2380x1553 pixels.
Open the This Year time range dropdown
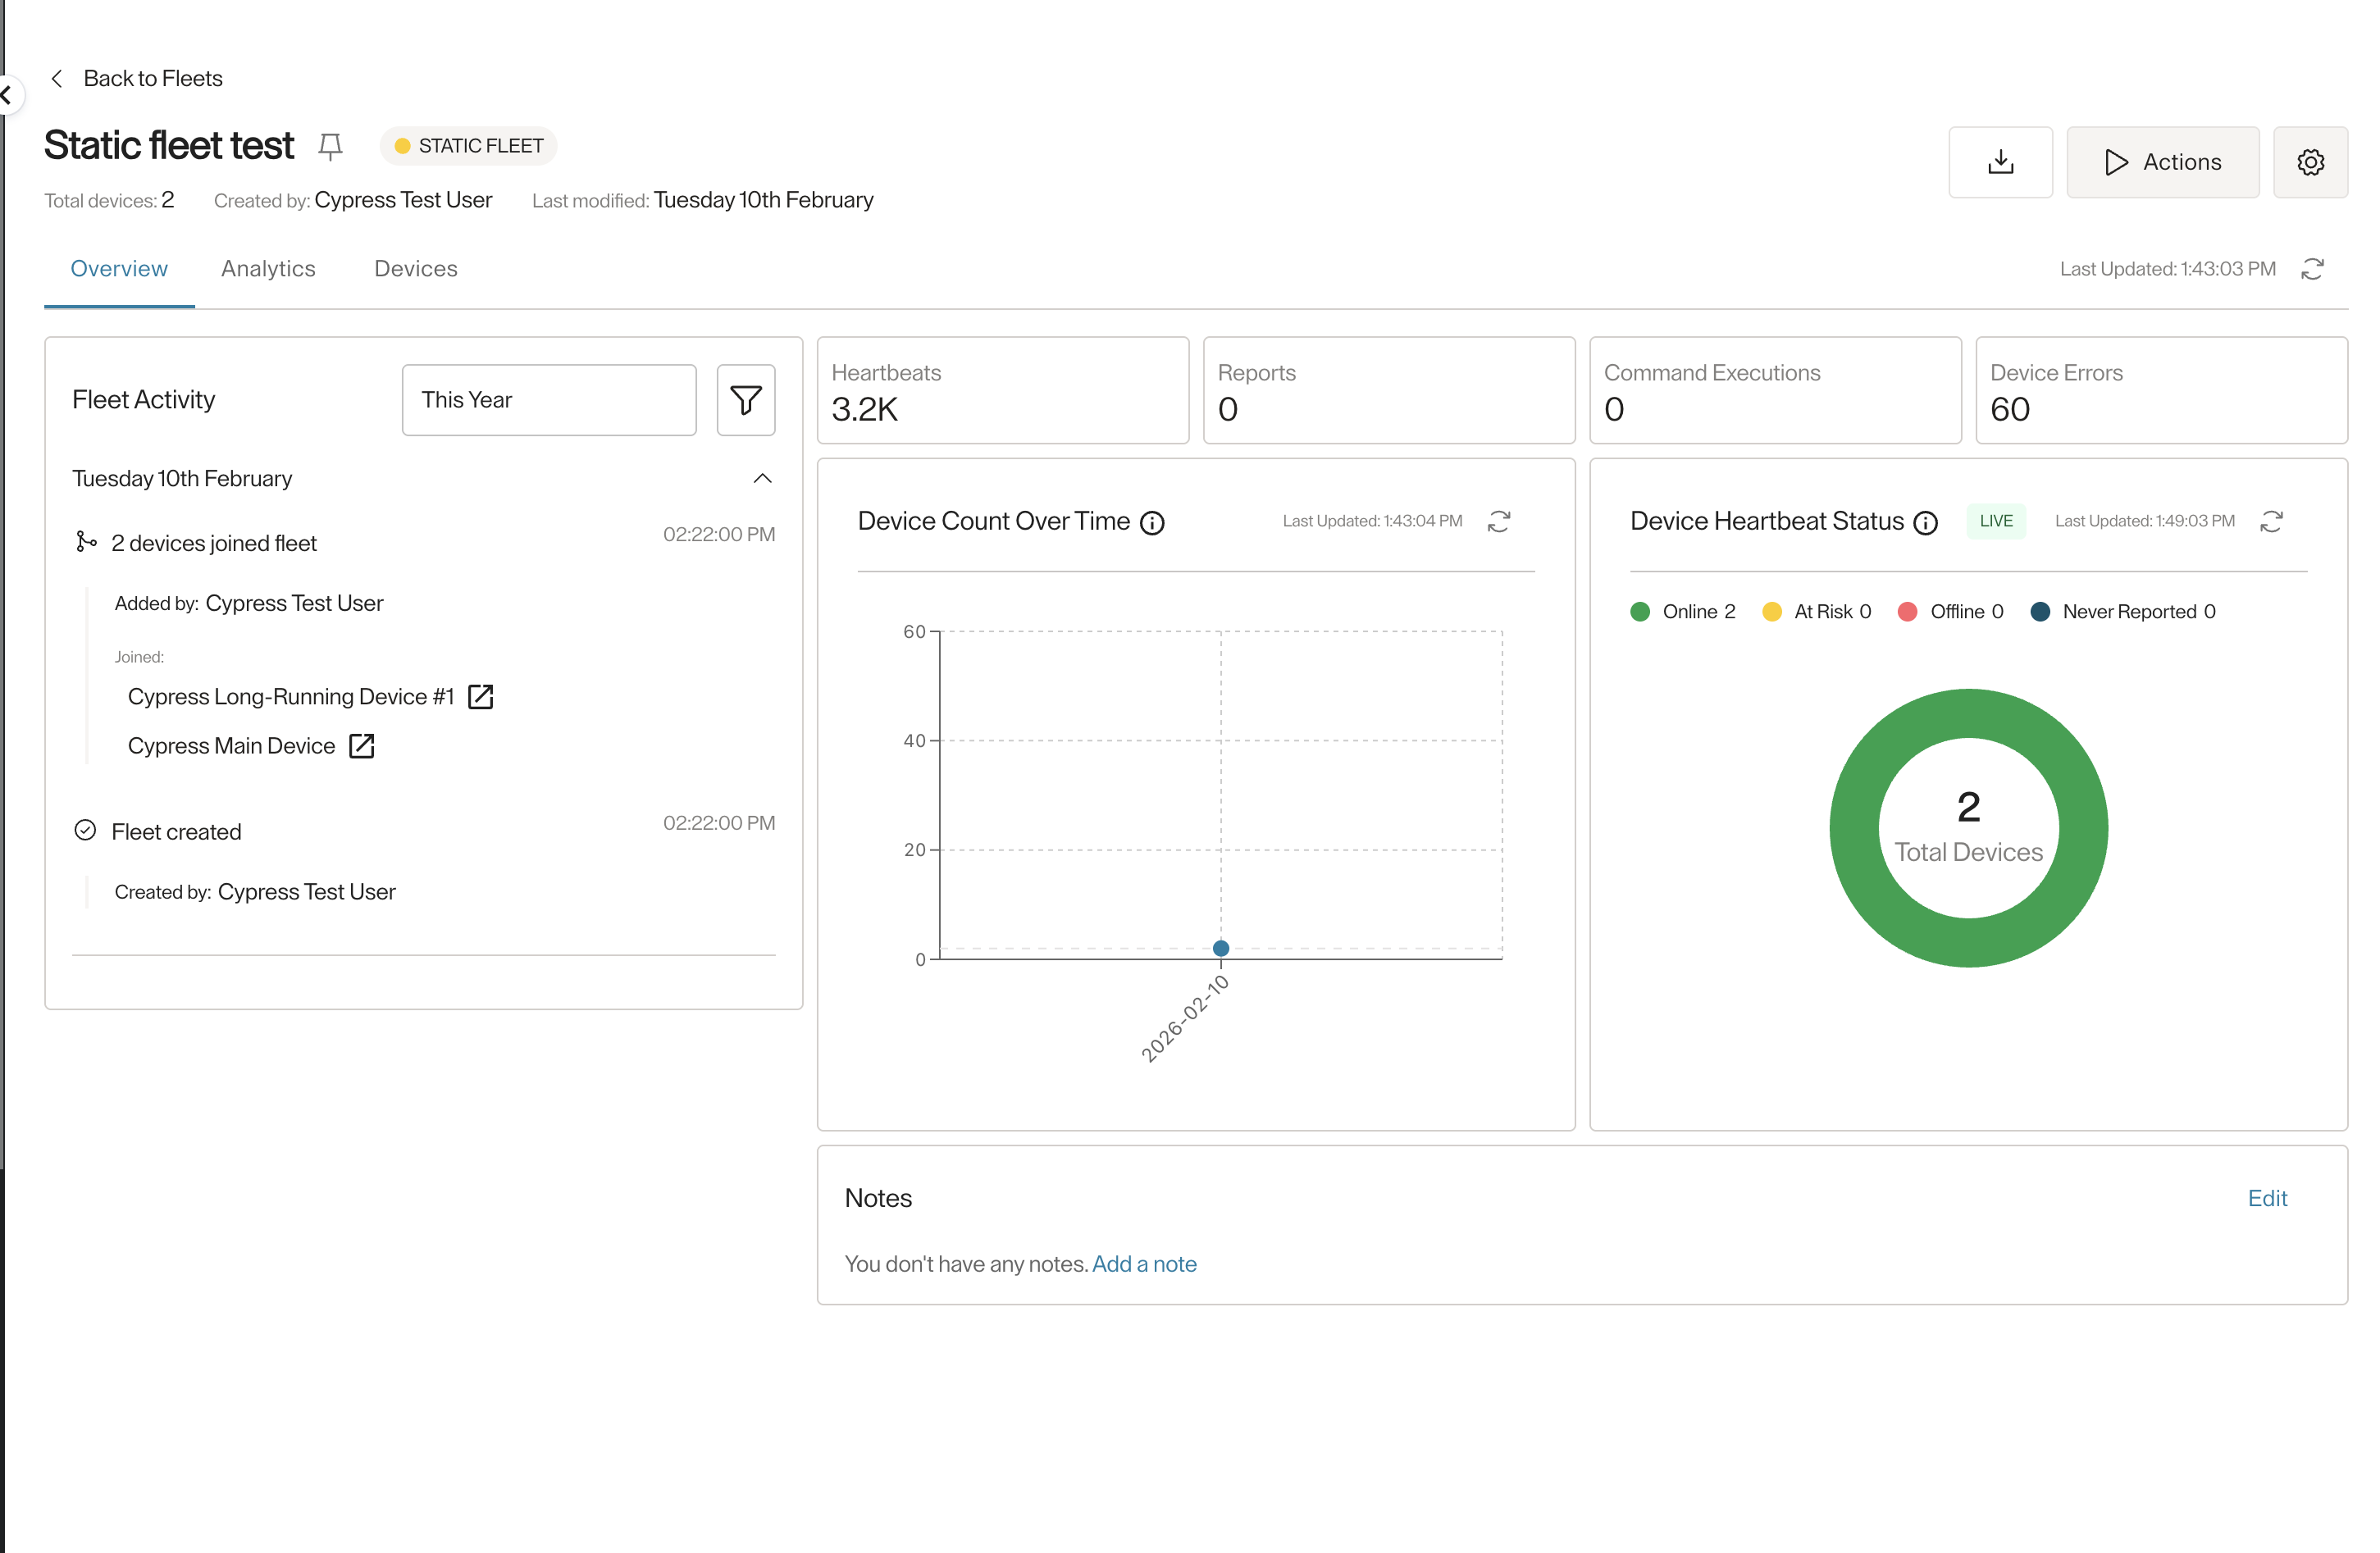point(549,400)
